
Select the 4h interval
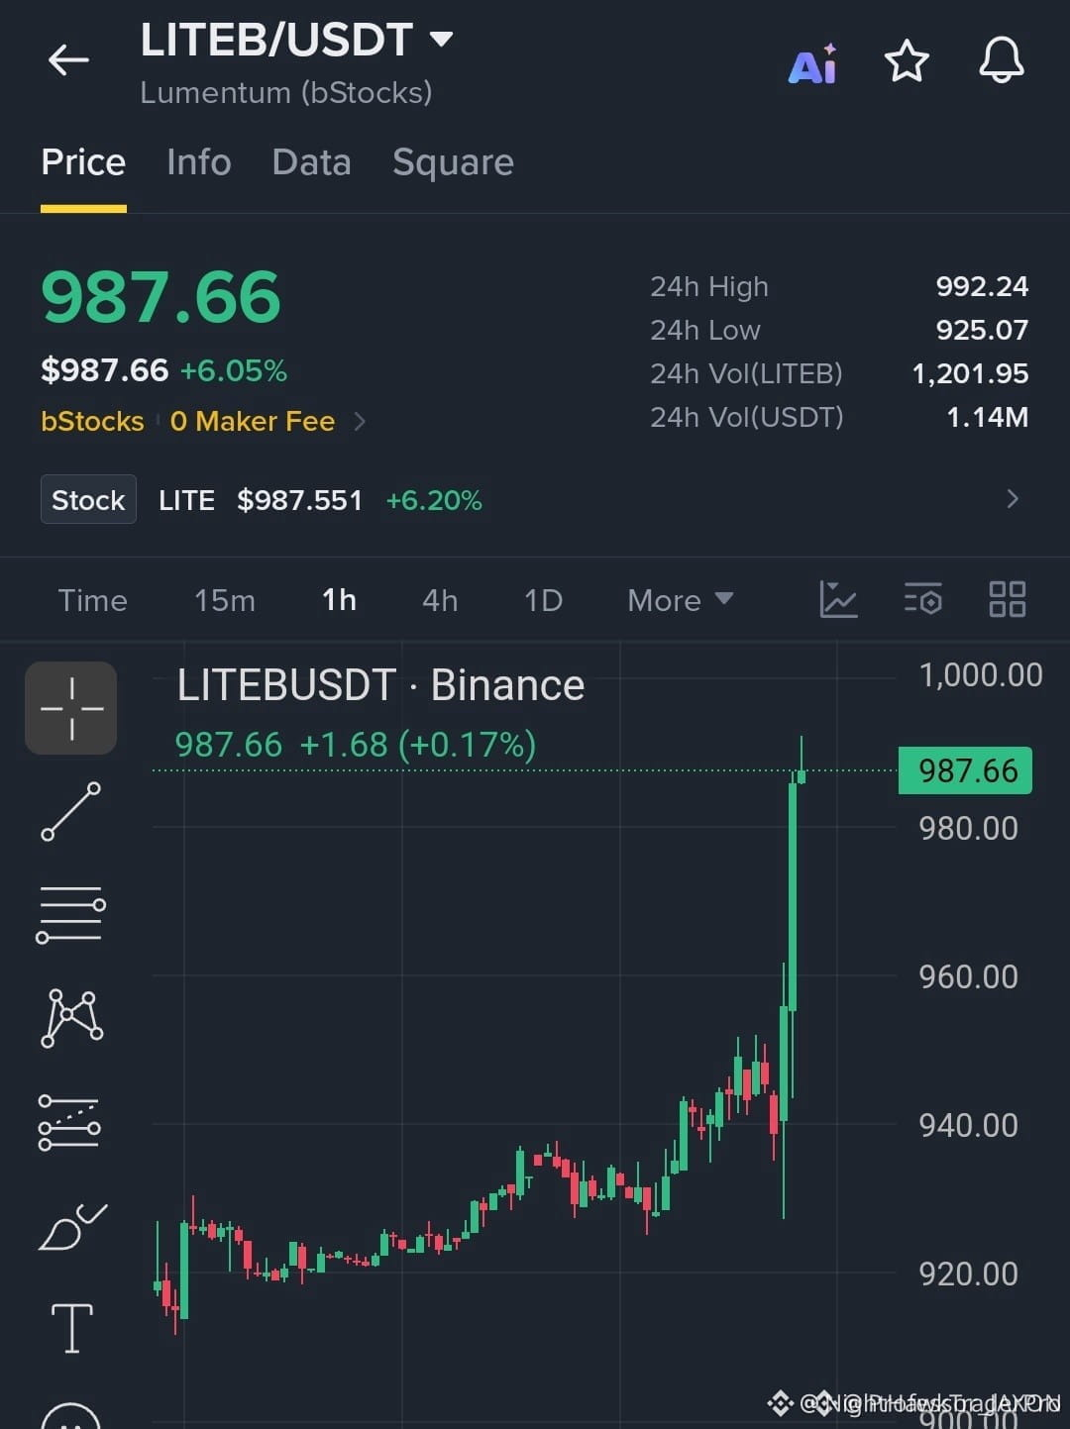pos(440,600)
